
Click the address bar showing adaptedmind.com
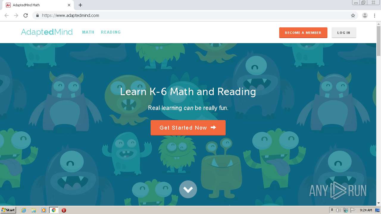193,15
